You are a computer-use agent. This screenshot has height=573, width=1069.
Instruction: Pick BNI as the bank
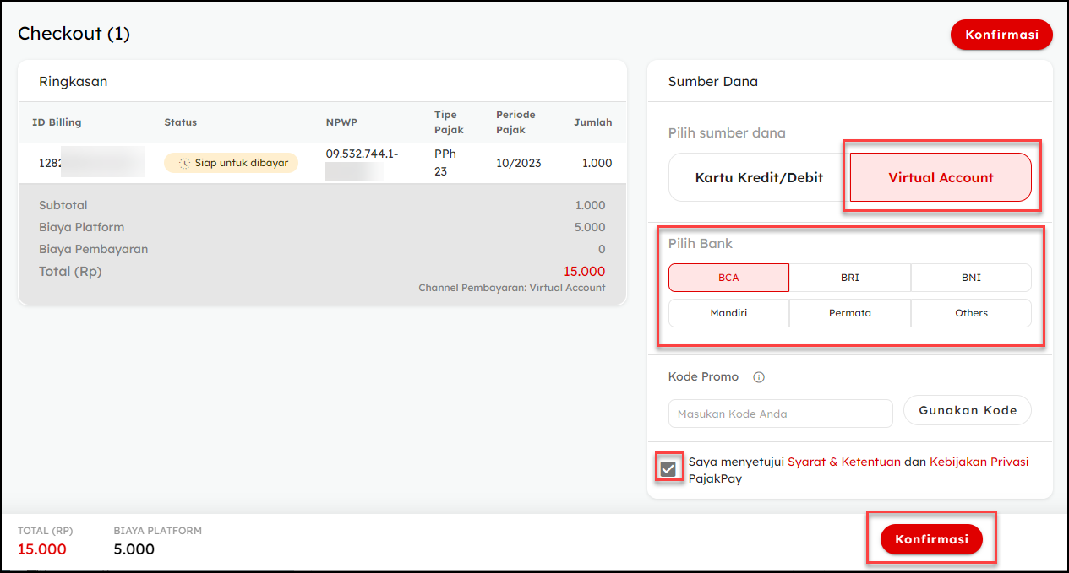coord(971,278)
